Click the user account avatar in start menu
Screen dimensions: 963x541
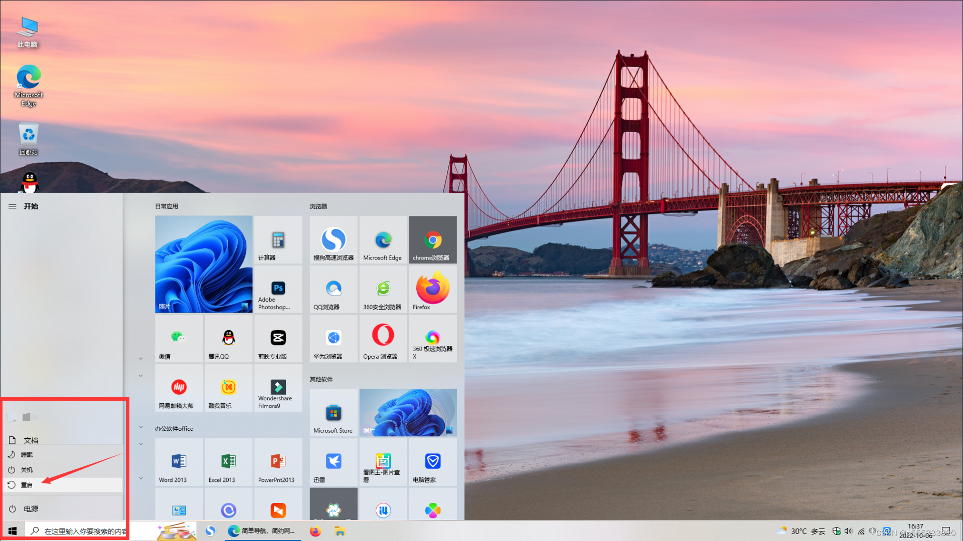[x=12, y=417]
